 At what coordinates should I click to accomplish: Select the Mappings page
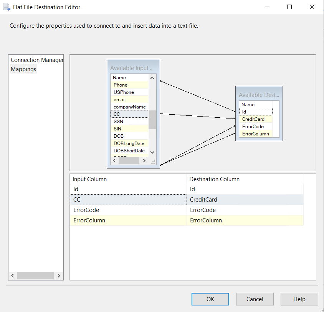23,69
